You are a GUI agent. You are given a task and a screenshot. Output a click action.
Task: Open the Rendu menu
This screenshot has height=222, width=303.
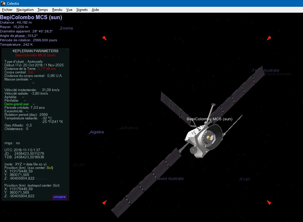coord(57,10)
